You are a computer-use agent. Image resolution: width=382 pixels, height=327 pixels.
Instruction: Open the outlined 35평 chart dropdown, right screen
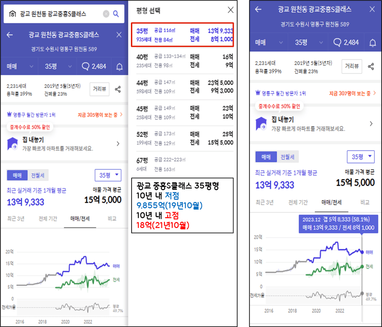pos(361,157)
